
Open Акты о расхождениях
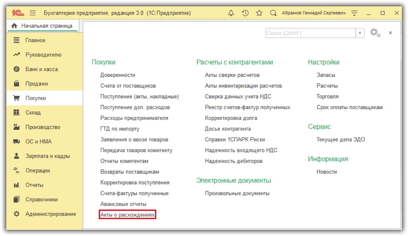pyautogui.click(x=128, y=215)
